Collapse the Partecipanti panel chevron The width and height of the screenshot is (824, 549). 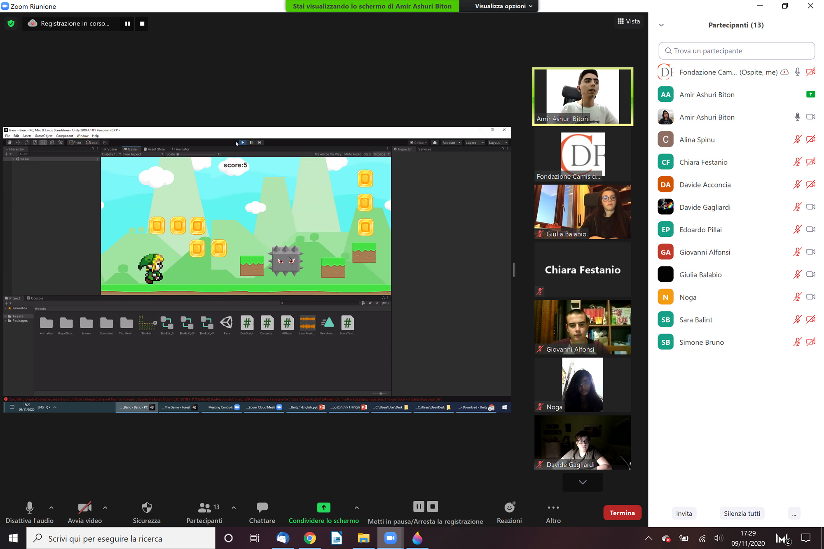[661, 25]
